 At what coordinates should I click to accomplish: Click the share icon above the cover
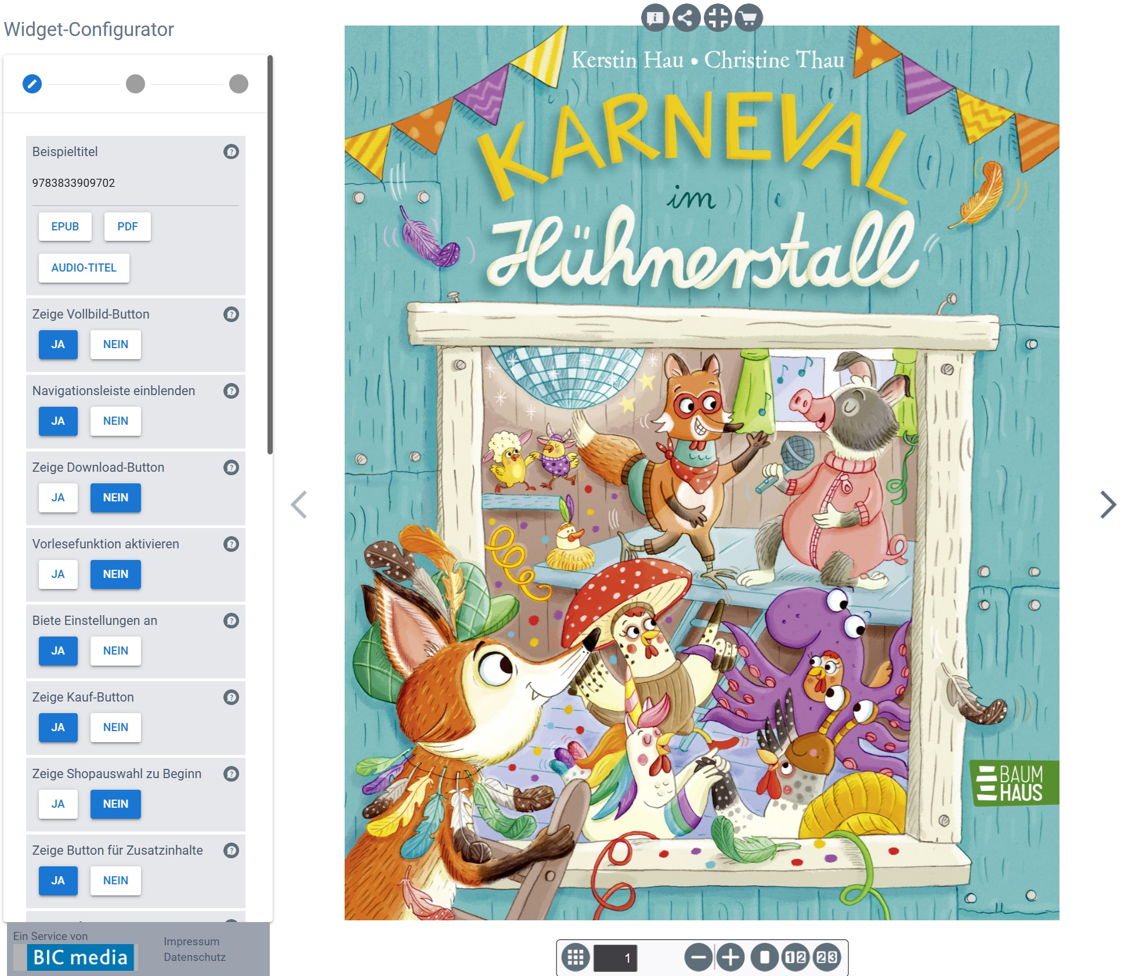[686, 17]
